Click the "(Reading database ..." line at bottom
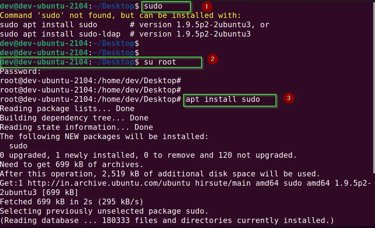Viewport: 375px width, 228px height. [x=167, y=220]
